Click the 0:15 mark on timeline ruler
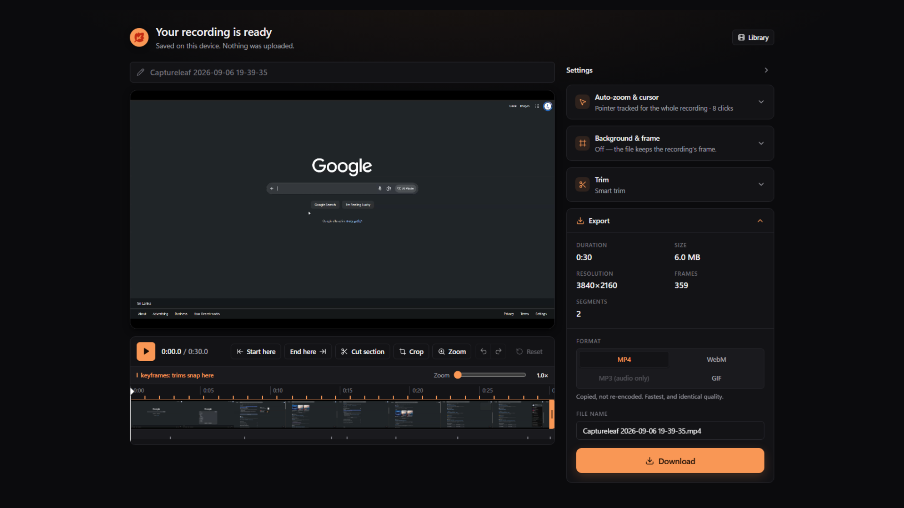The height and width of the screenshot is (508, 904). pyautogui.click(x=347, y=390)
